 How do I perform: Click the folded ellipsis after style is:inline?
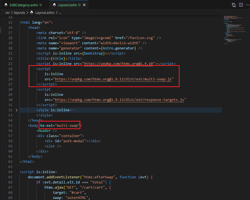click(x=74, y=110)
